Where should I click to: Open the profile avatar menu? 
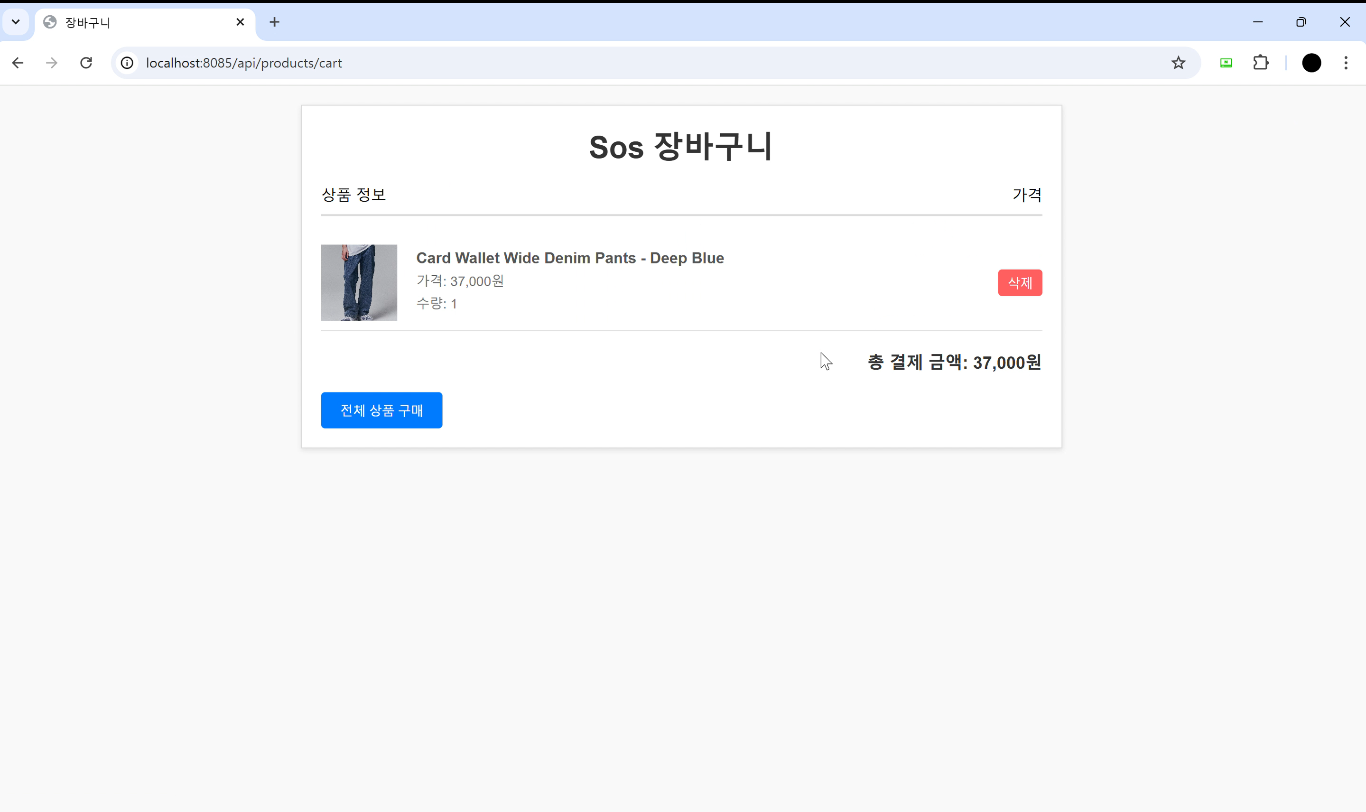(x=1311, y=63)
